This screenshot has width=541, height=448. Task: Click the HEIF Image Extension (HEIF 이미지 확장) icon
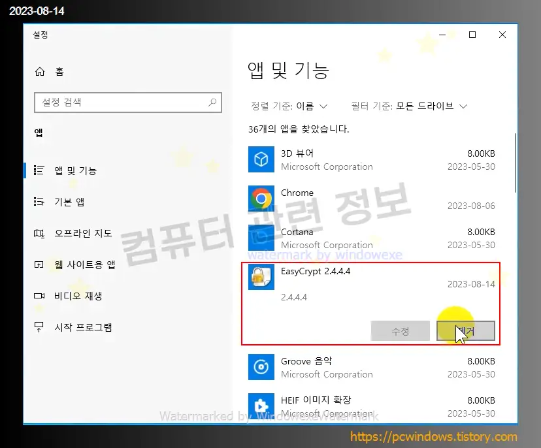(x=261, y=406)
